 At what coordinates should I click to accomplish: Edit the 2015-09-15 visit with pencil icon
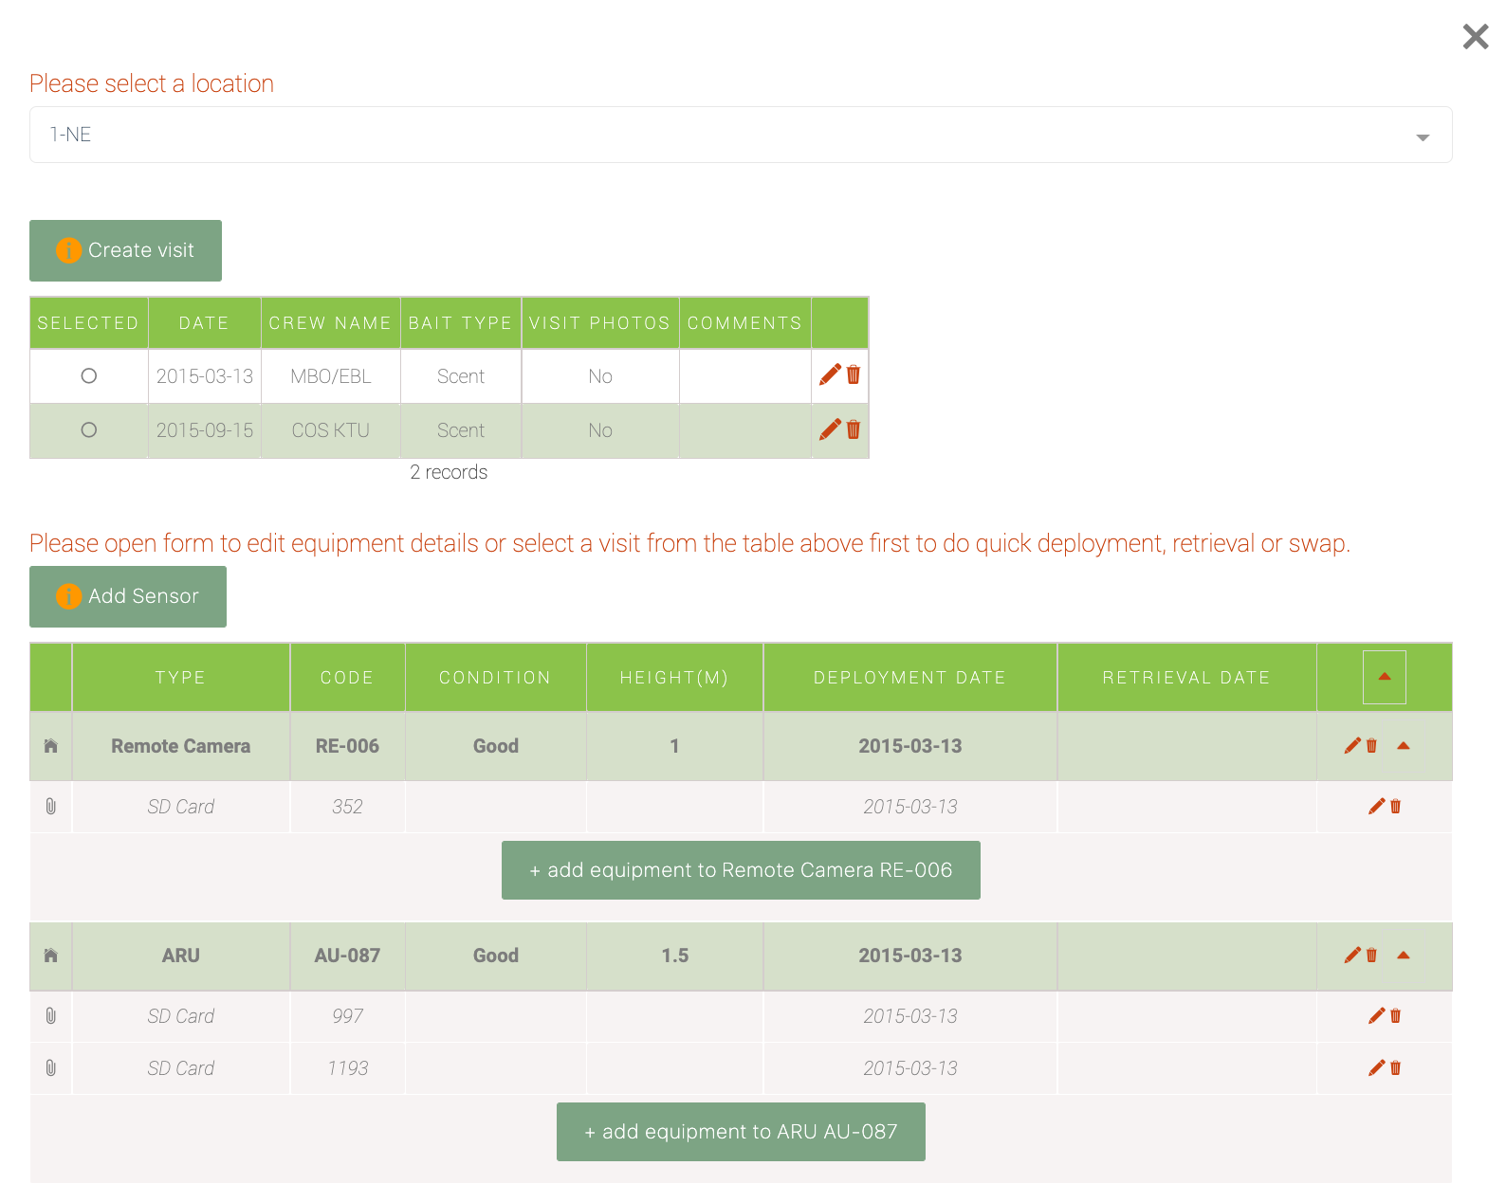pyautogui.click(x=830, y=429)
